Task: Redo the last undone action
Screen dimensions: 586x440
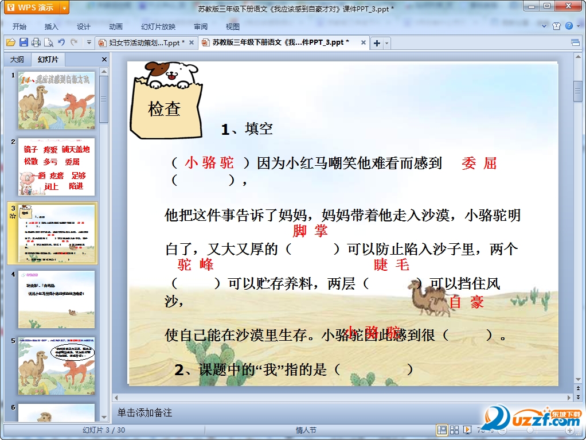Action: pyautogui.click(x=74, y=42)
